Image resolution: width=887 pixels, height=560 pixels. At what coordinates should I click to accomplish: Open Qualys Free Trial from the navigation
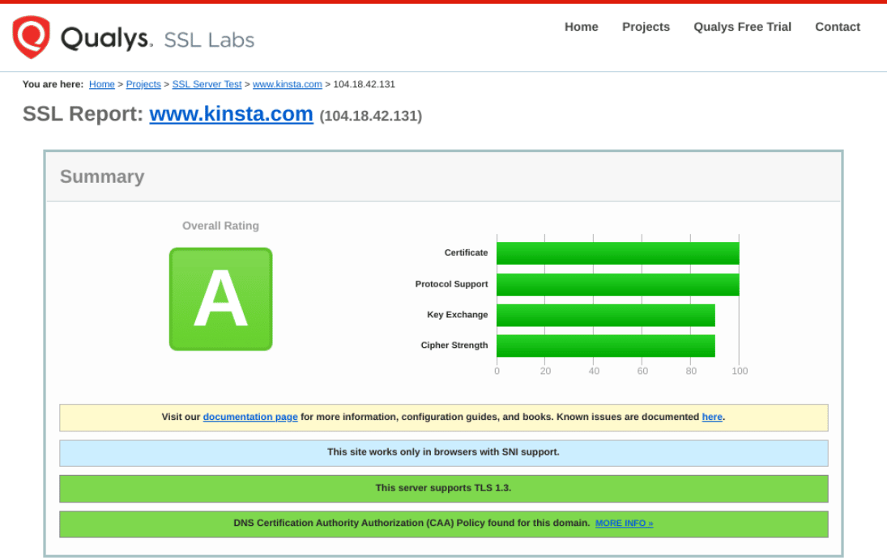click(x=742, y=27)
